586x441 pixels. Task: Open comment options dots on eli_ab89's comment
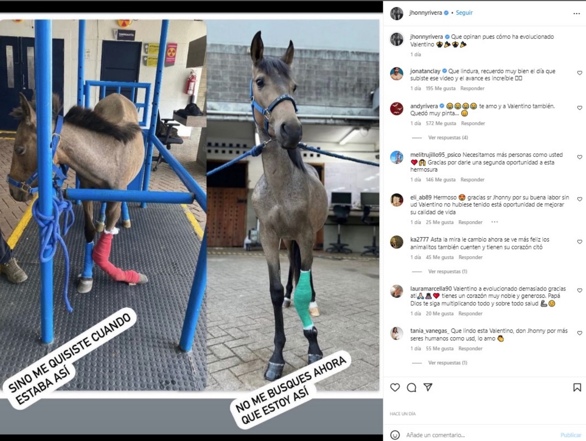(494, 222)
